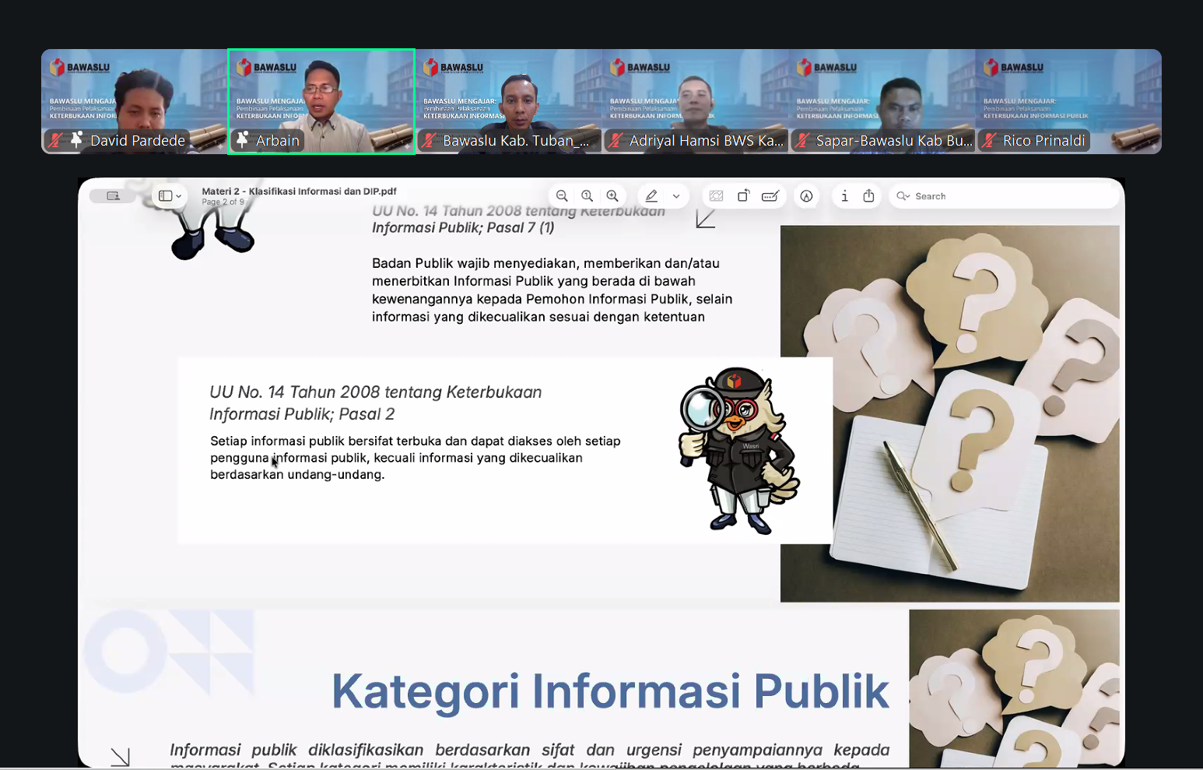The width and height of the screenshot is (1203, 770).
Task: Click the name label 'David Pardede'
Action: pyautogui.click(x=138, y=141)
